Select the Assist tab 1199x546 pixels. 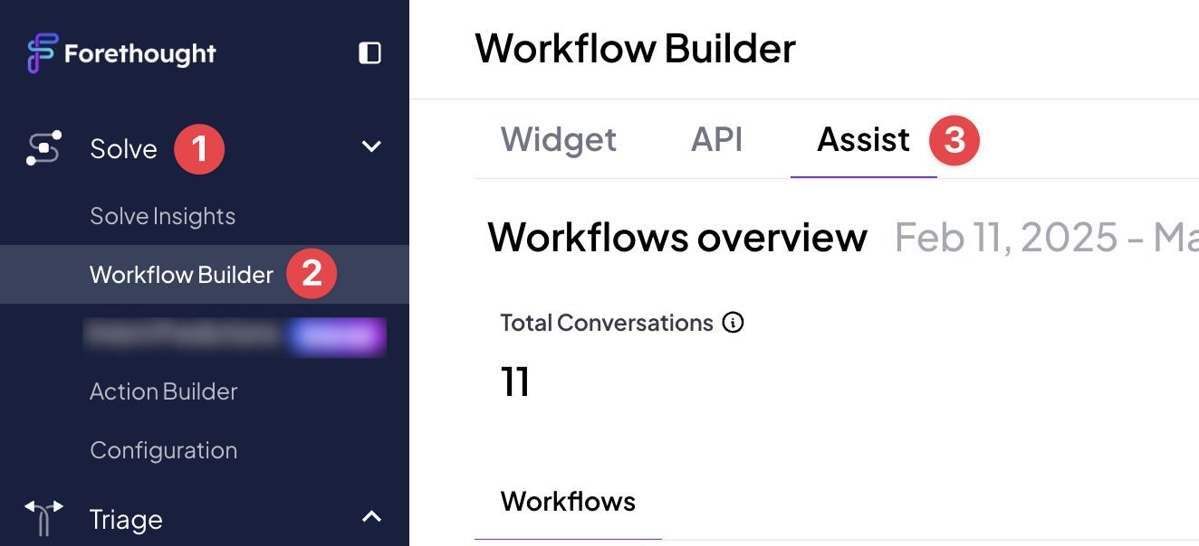(x=864, y=140)
